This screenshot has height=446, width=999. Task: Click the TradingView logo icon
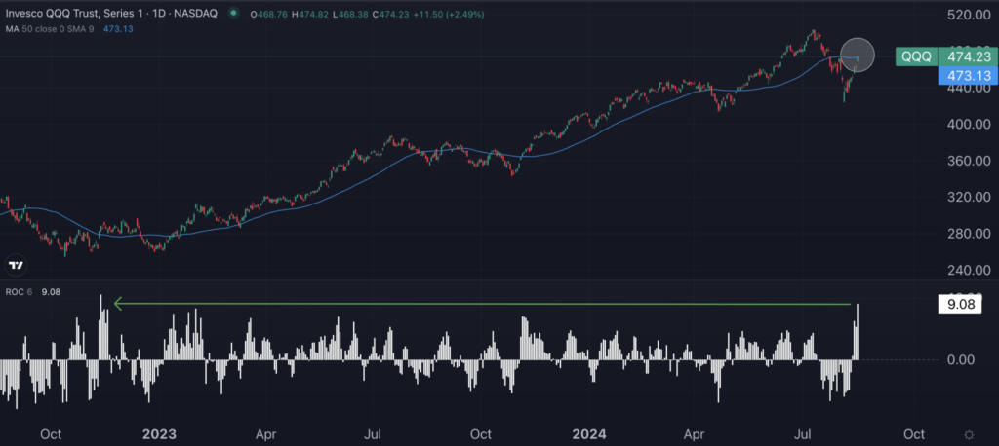pos(16,265)
